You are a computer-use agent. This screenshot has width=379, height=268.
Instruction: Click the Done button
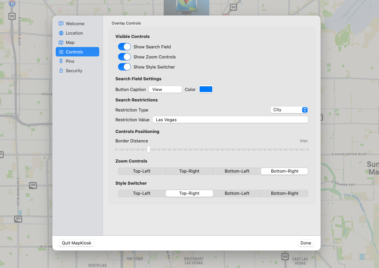(306, 243)
